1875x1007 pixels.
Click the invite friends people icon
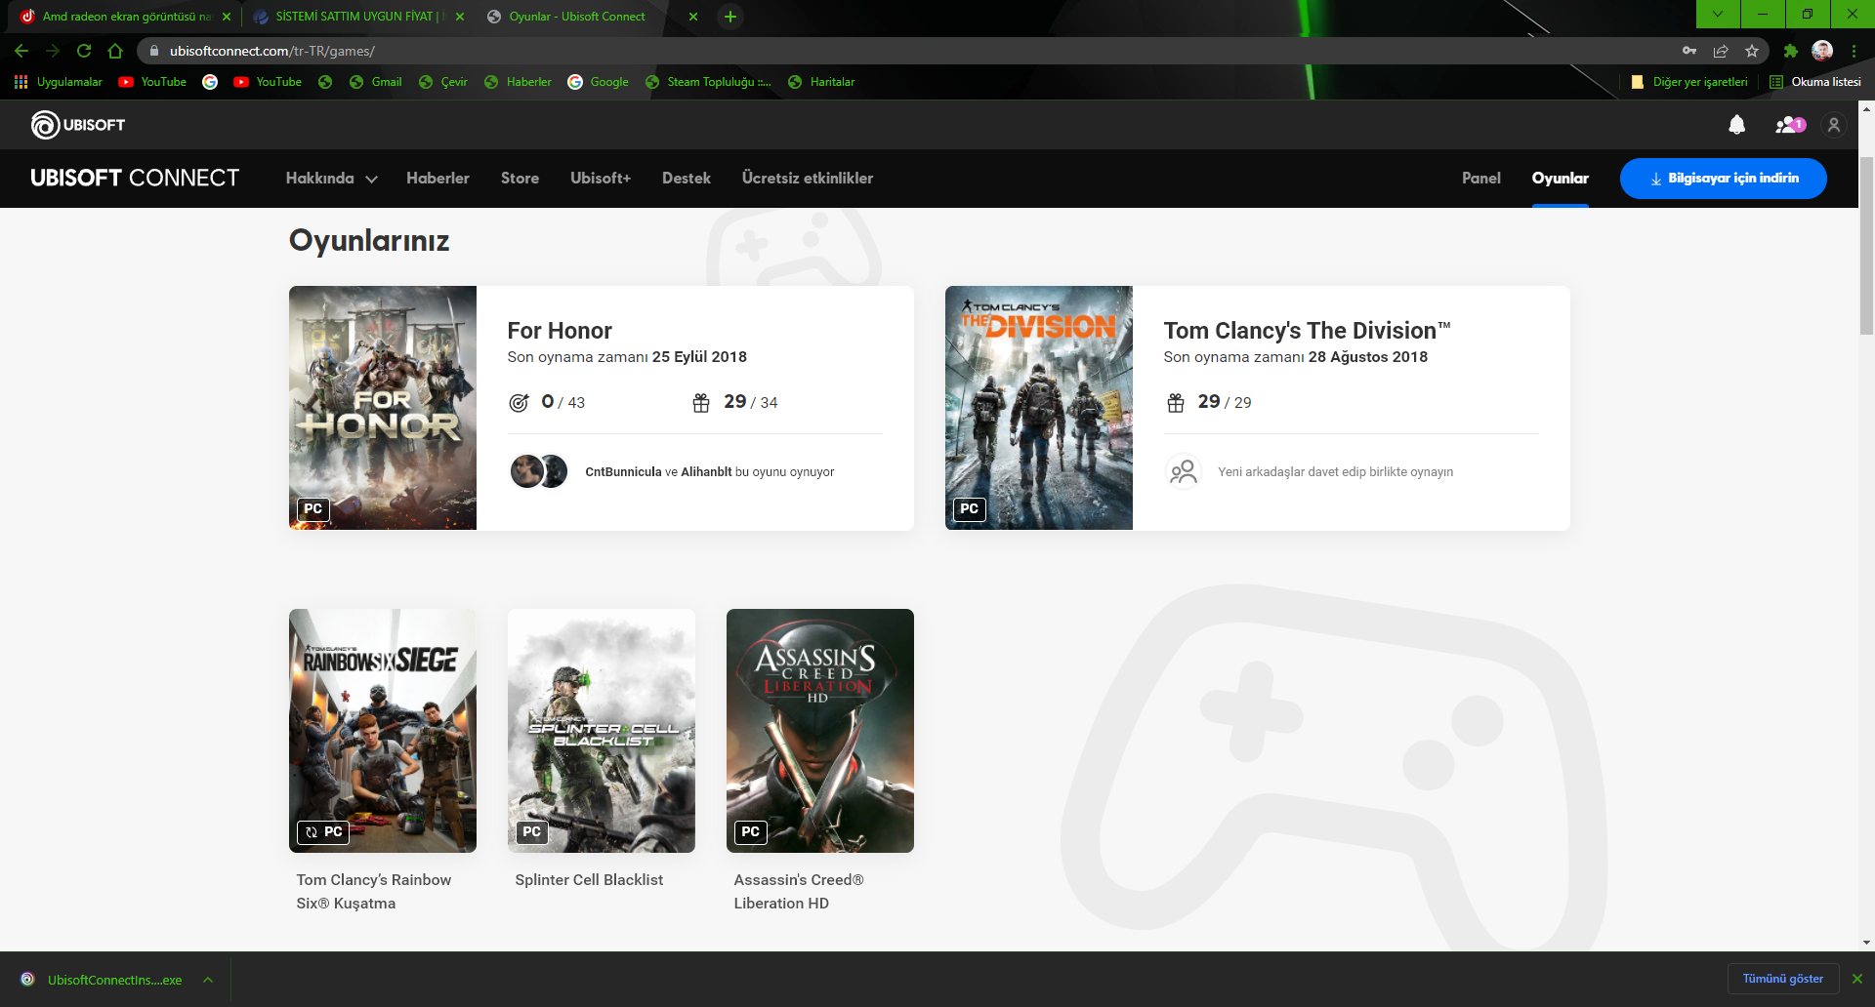coord(1183,472)
